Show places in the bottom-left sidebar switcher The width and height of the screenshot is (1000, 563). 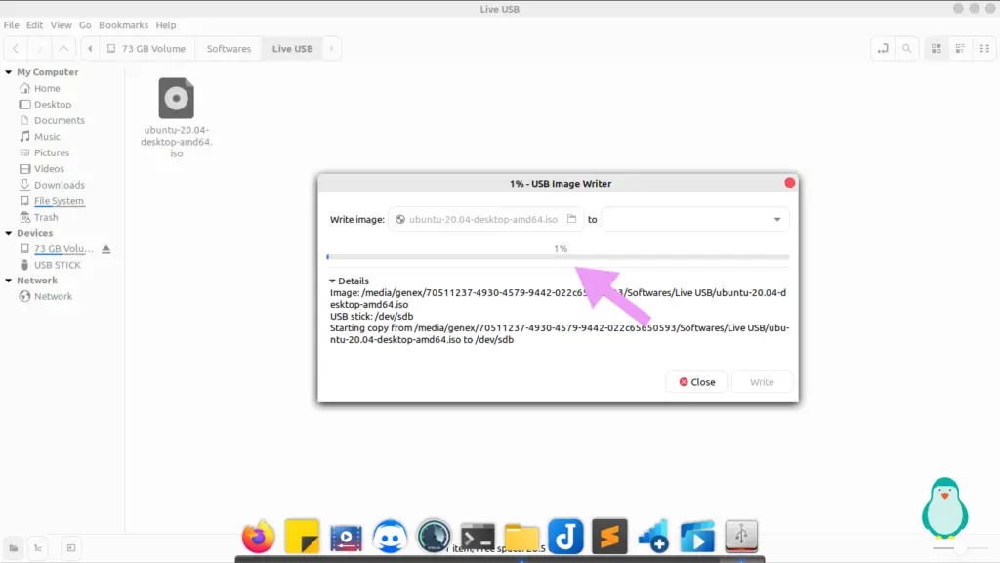coord(14,548)
